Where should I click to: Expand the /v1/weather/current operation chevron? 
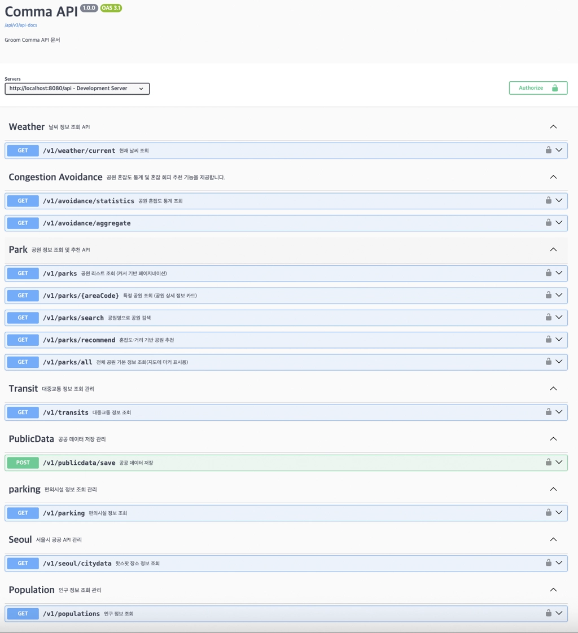pos(559,150)
